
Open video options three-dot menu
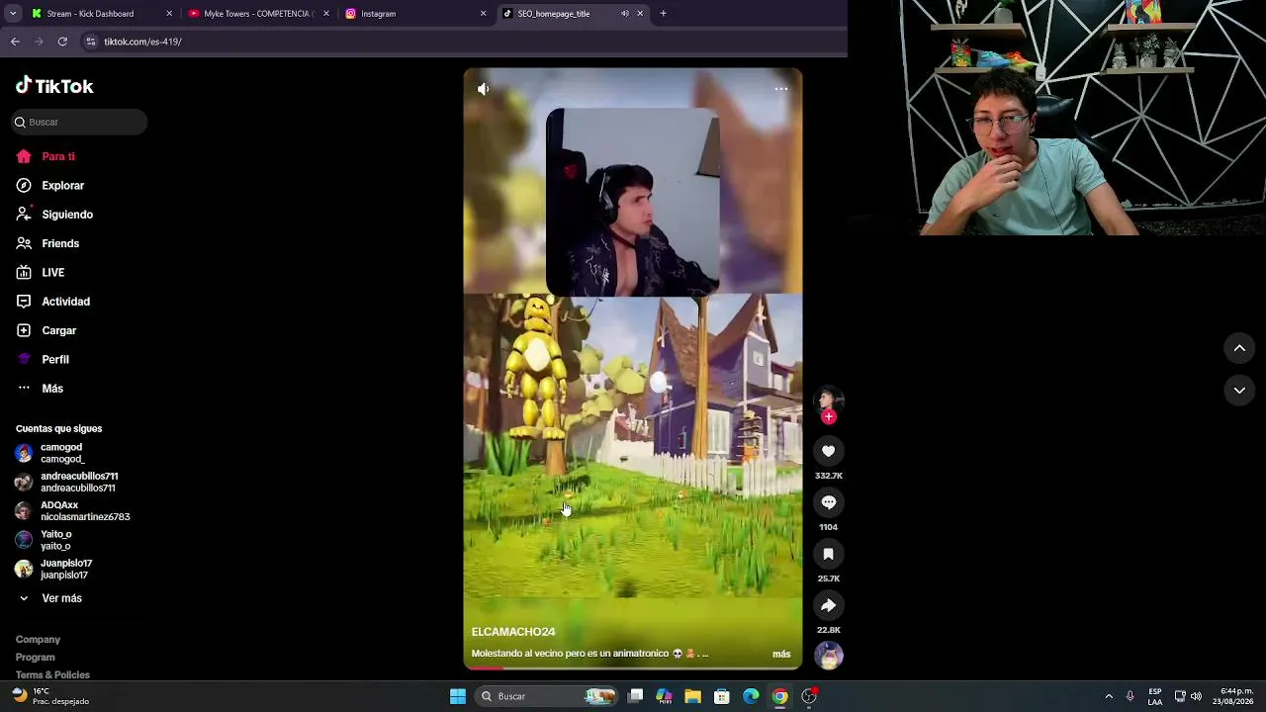point(781,89)
